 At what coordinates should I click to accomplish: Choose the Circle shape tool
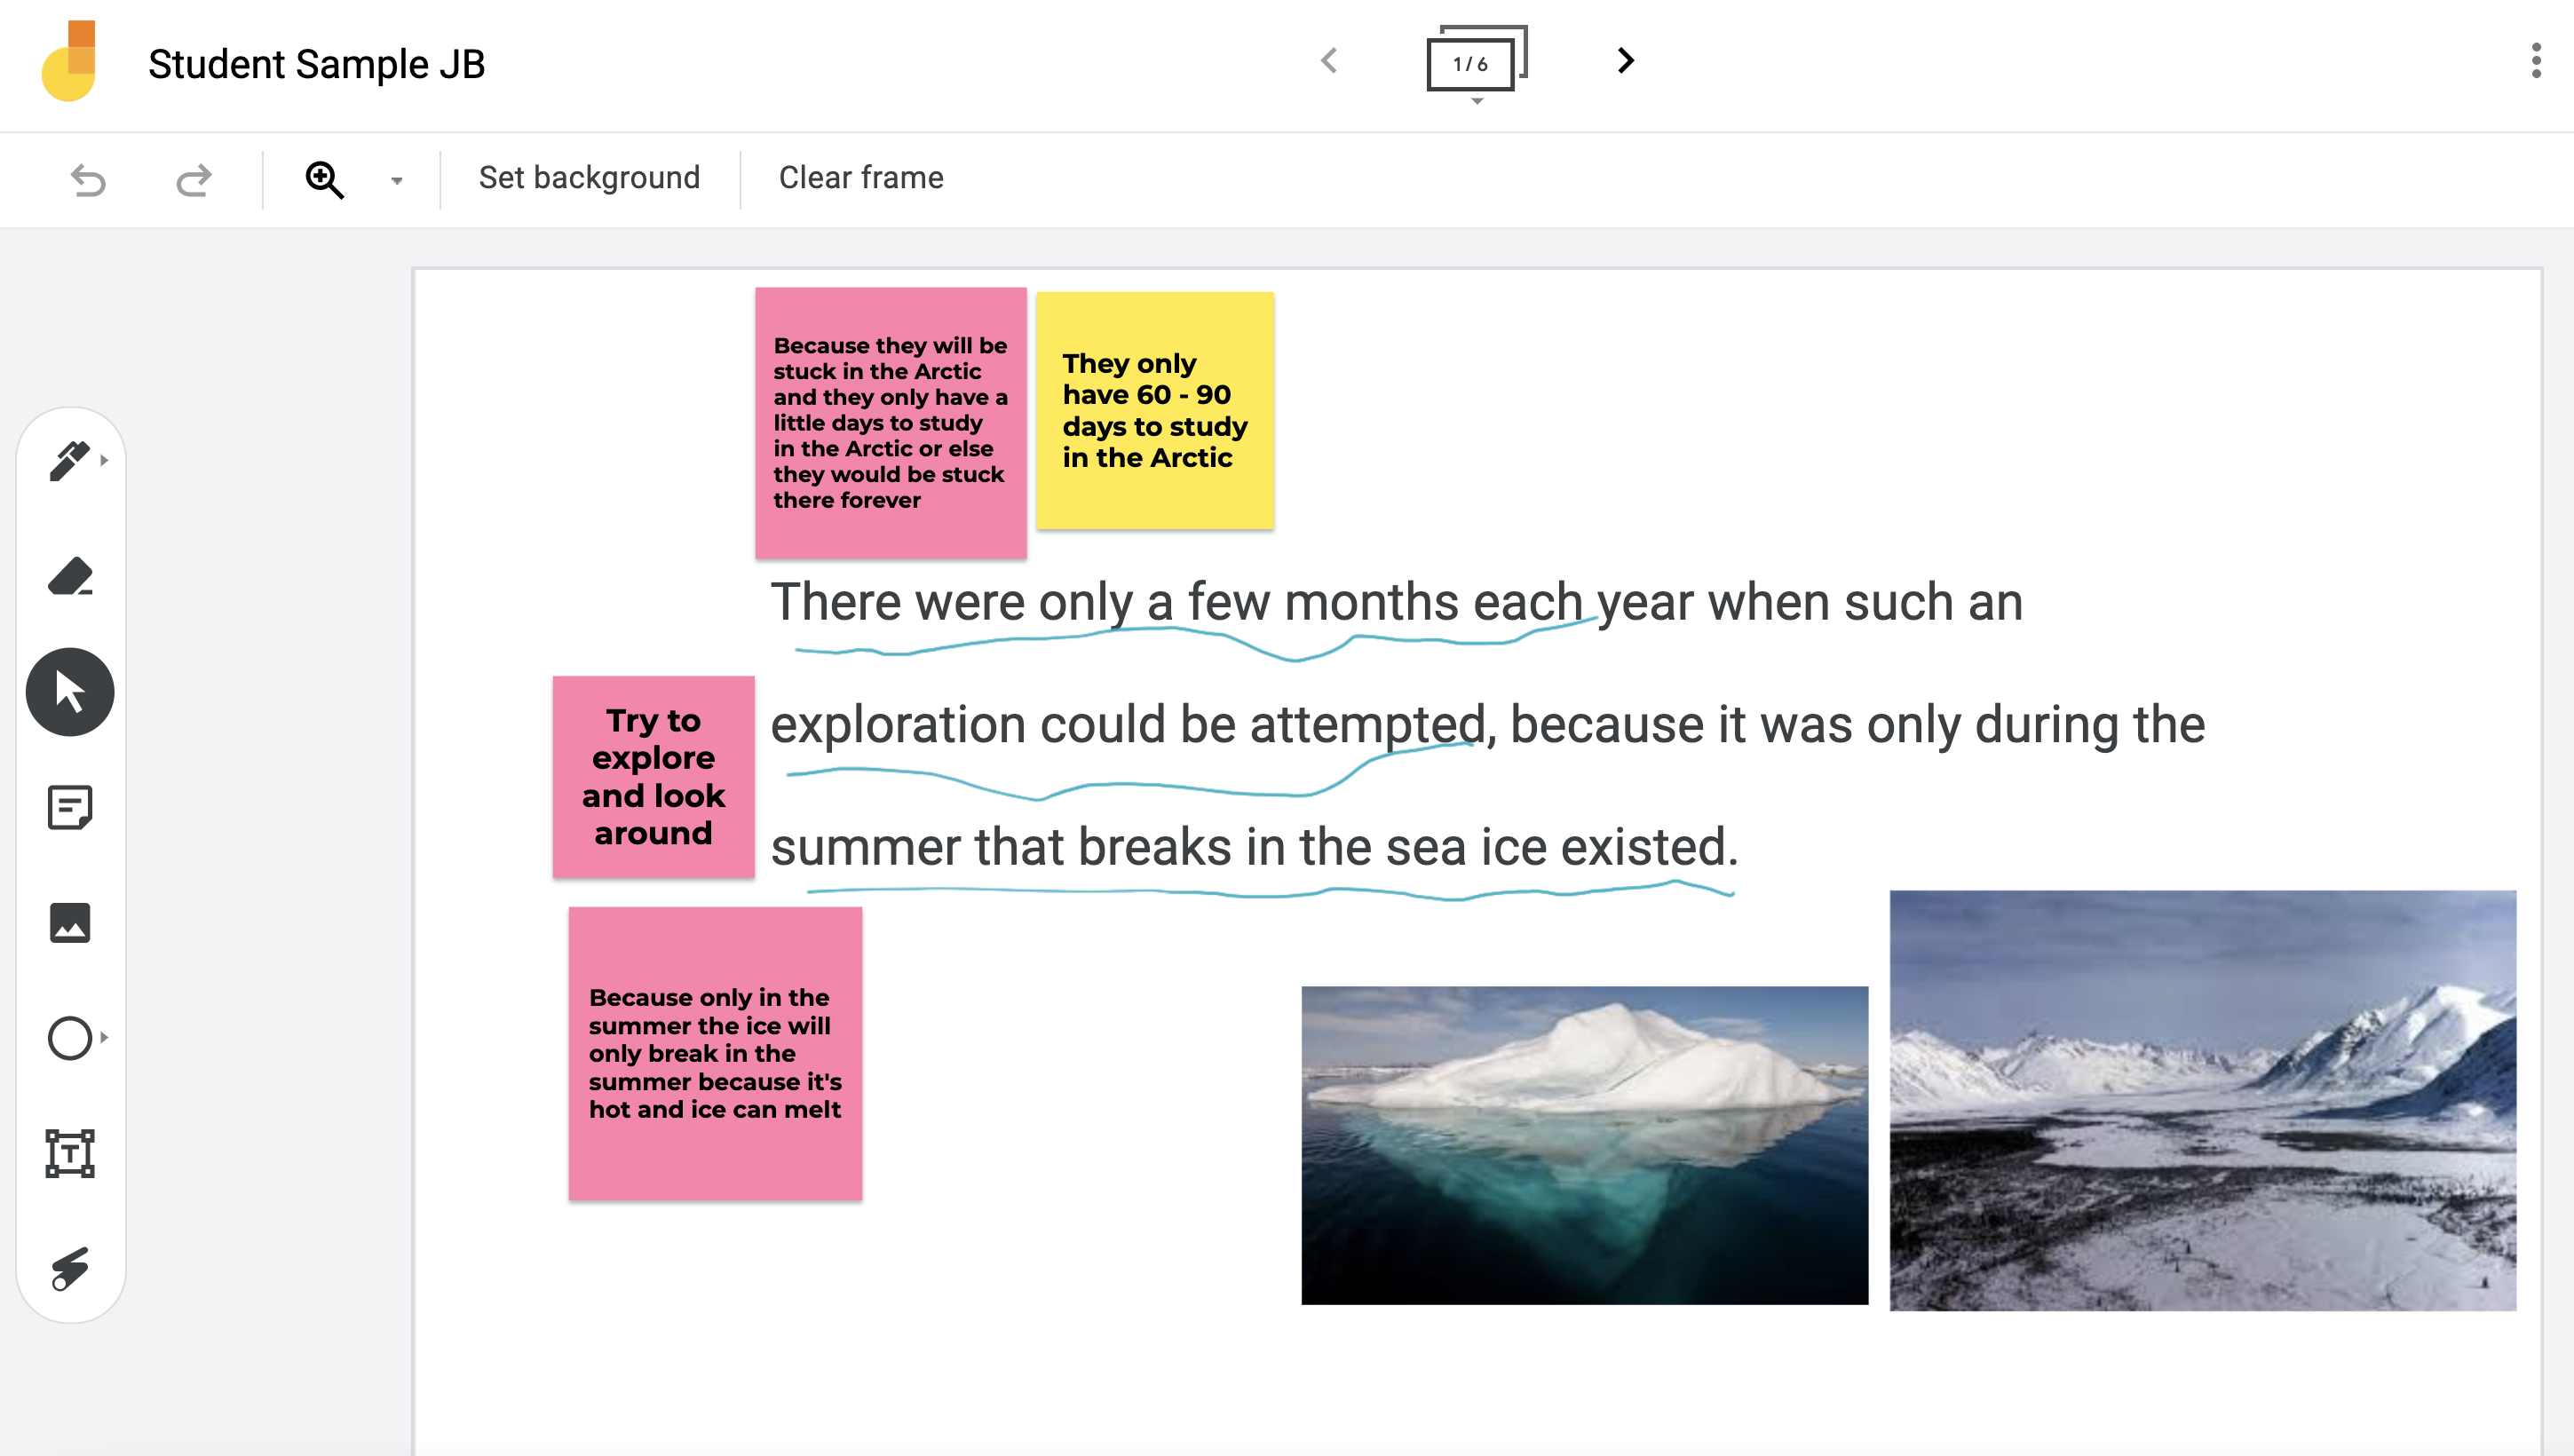click(70, 1038)
